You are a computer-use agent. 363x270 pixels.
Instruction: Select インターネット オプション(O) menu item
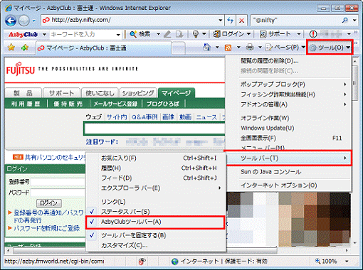pos(288,185)
